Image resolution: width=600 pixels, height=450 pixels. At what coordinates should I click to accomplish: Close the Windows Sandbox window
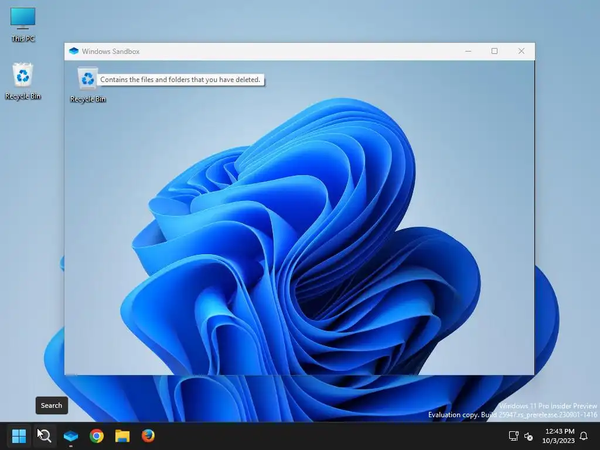click(521, 52)
